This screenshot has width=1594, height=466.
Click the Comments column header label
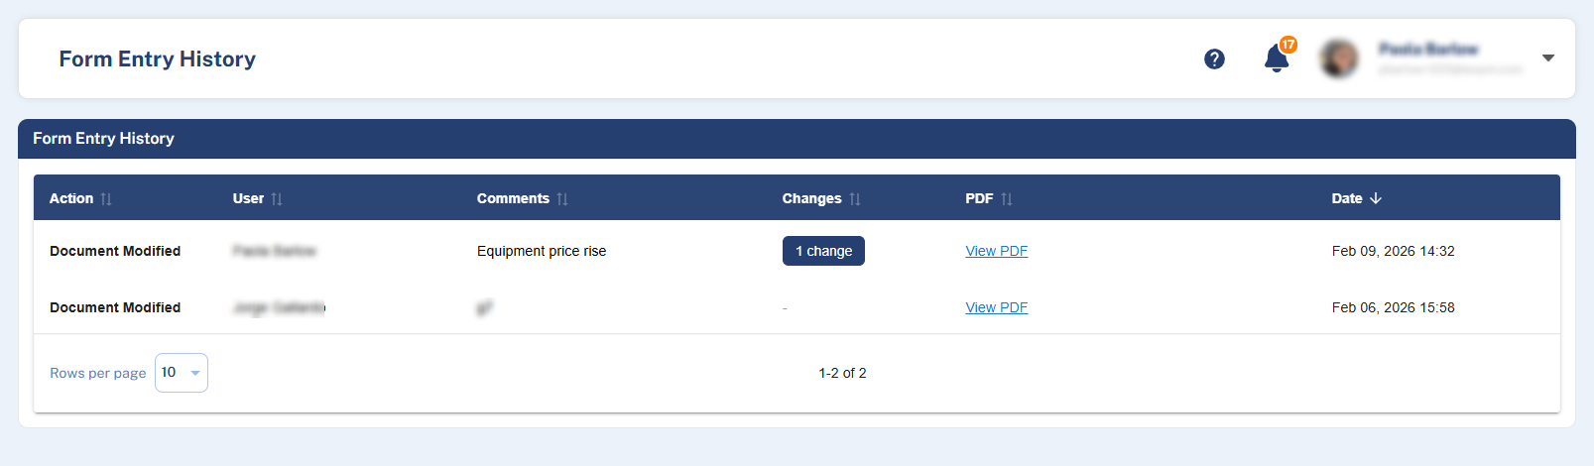(513, 198)
